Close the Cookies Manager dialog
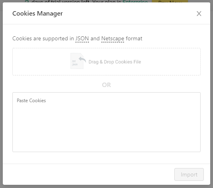This screenshot has width=213, height=188. pos(199,14)
